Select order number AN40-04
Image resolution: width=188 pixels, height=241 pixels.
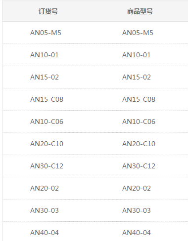[x=45, y=233]
